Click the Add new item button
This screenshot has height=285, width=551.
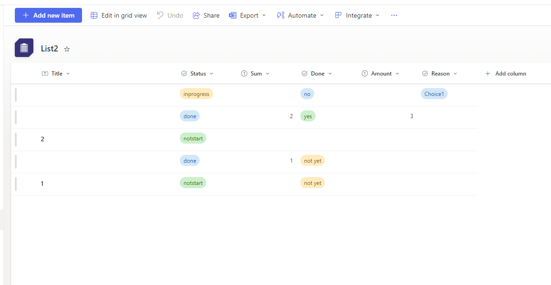(x=48, y=15)
